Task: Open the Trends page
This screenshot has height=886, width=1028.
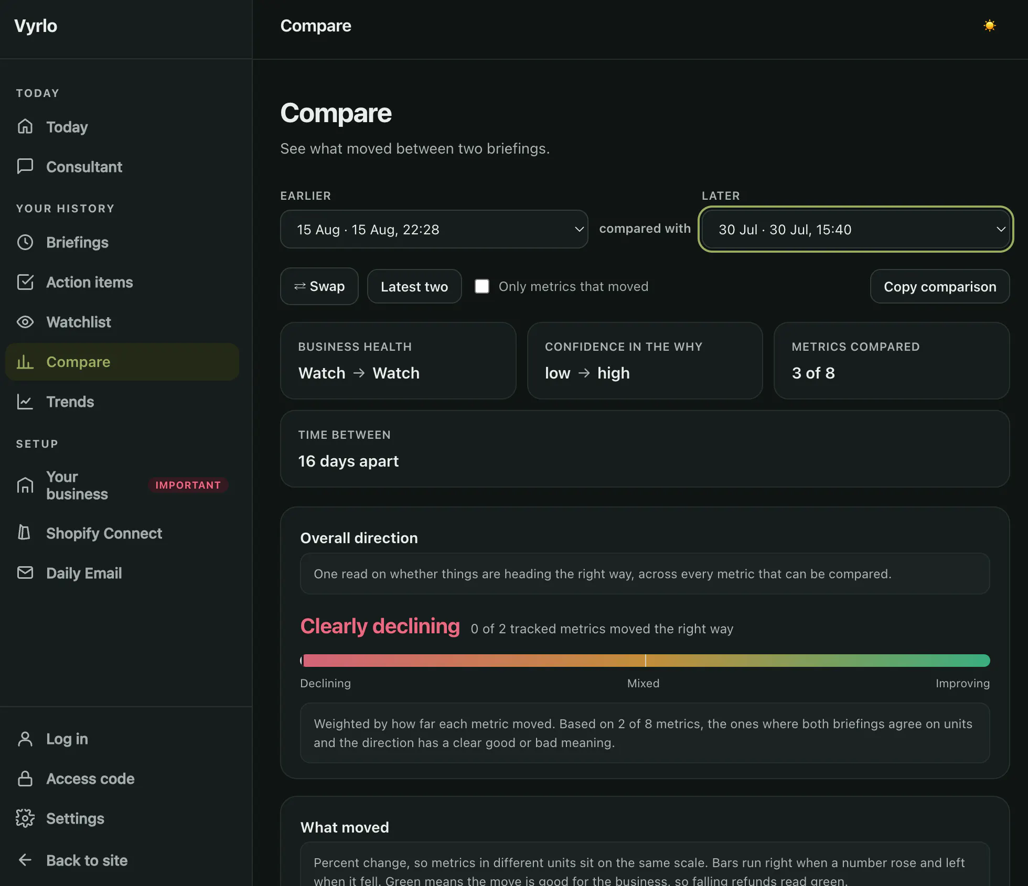Action: tap(122, 402)
